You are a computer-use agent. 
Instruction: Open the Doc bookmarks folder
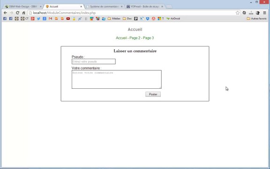pyautogui.click(x=127, y=18)
